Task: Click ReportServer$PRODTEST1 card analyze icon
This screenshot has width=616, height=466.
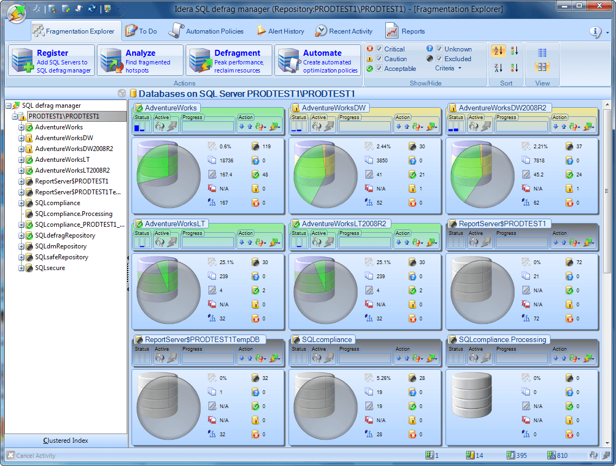Action: (574, 242)
